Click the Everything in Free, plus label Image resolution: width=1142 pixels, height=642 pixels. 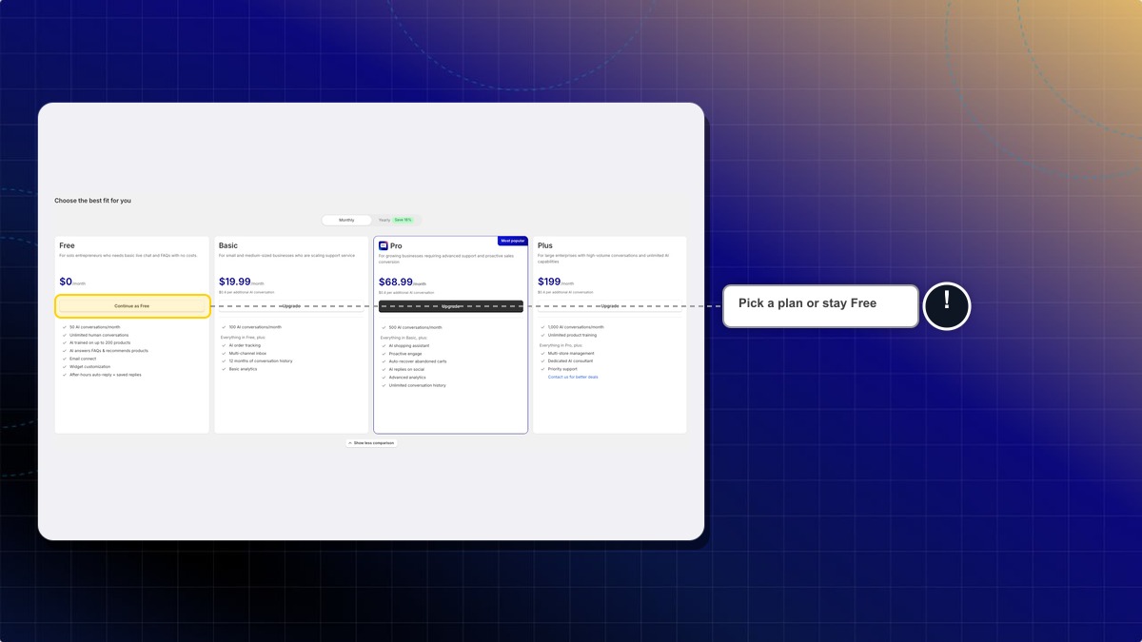[242, 337]
